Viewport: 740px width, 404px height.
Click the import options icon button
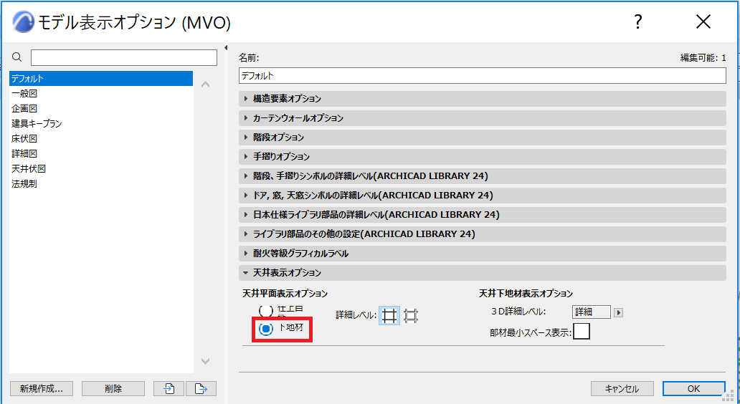169,388
